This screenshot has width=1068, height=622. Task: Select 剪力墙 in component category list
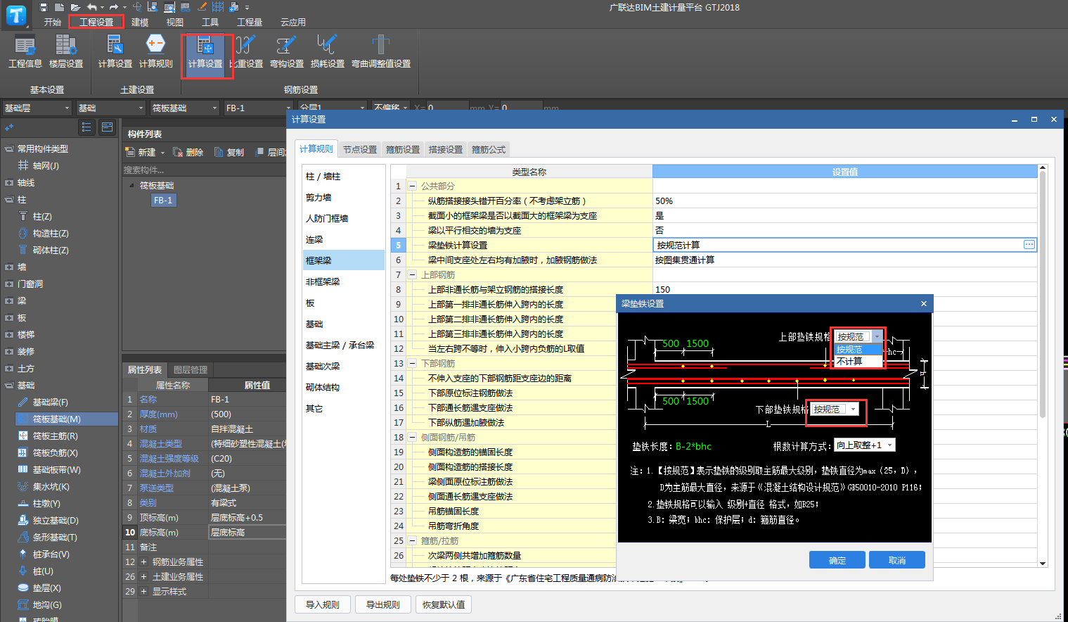point(344,197)
